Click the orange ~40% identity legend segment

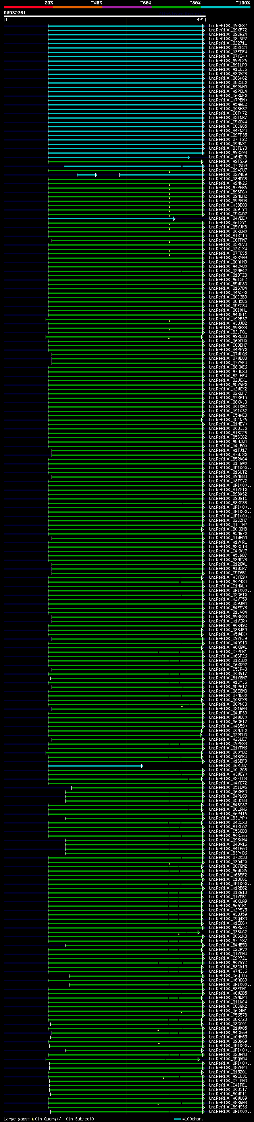tap(77, 7)
